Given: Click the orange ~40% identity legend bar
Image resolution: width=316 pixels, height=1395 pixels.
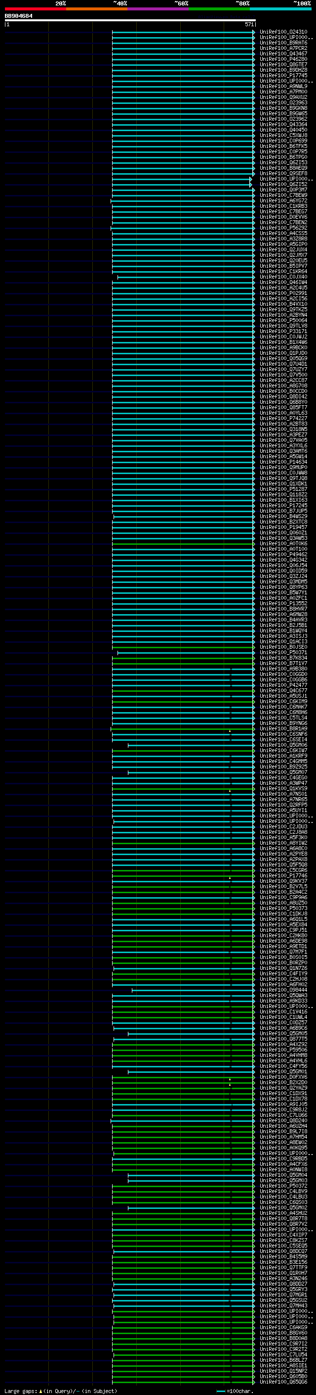Looking at the screenshot, I should click(97, 9).
